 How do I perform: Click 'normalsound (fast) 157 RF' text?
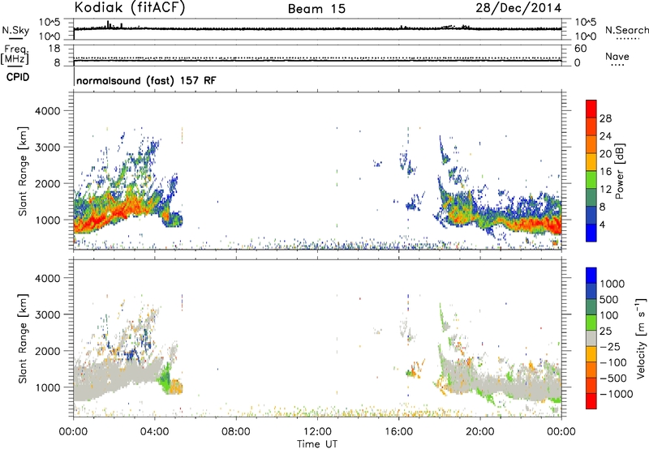(146, 80)
